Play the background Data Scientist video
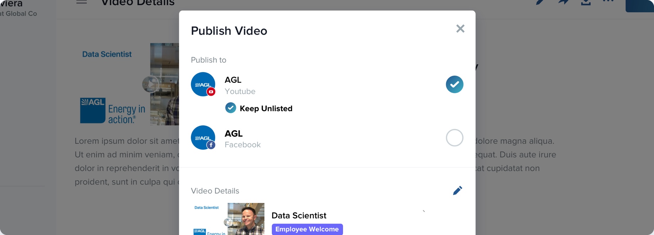Image resolution: width=654 pixels, height=235 pixels. tap(150, 84)
